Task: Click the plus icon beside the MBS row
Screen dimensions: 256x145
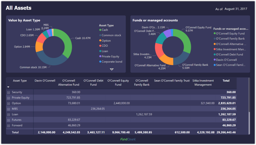Action: click(9, 108)
